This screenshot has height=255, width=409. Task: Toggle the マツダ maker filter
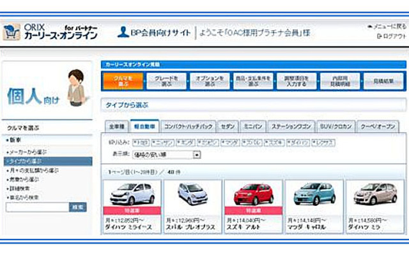tap(230, 143)
